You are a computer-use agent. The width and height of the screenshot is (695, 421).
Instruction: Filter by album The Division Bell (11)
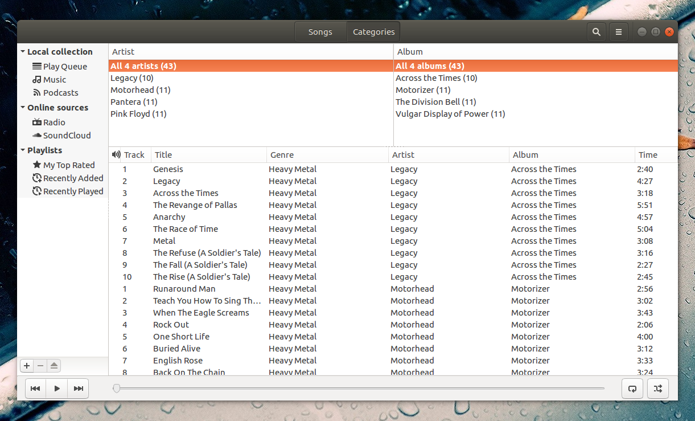click(536, 102)
